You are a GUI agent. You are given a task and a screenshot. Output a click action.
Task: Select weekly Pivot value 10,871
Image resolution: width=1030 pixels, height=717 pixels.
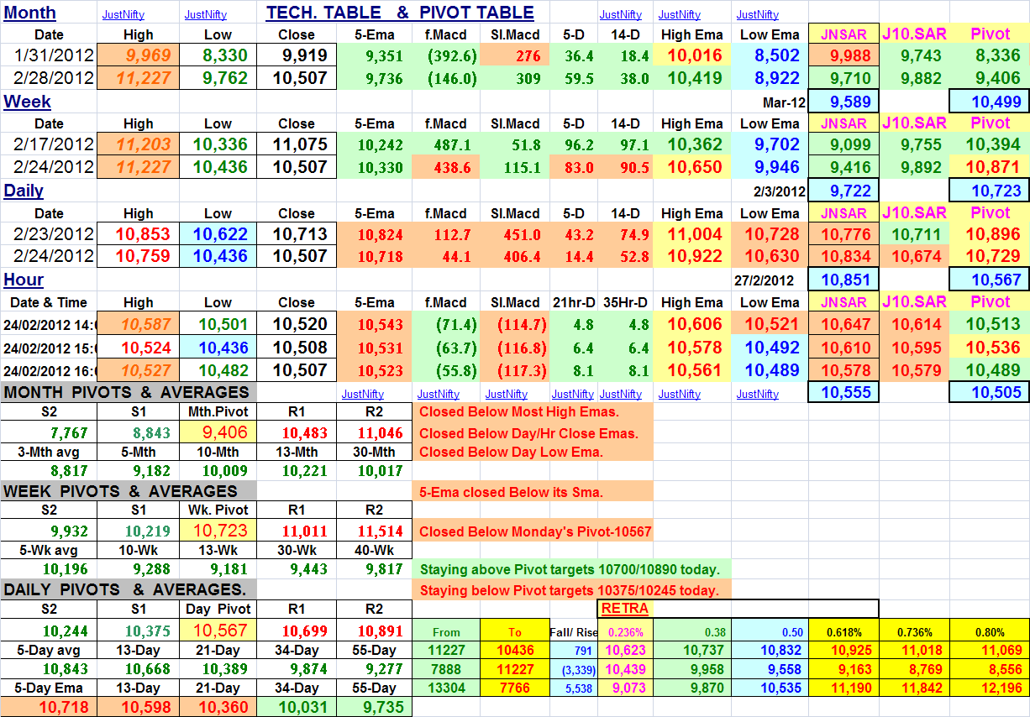tap(989, 166)
